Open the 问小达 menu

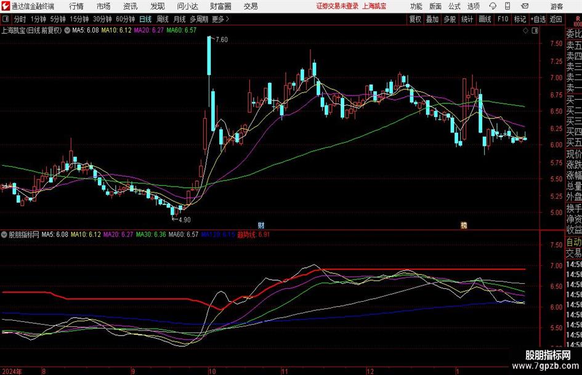coord(187,6)
